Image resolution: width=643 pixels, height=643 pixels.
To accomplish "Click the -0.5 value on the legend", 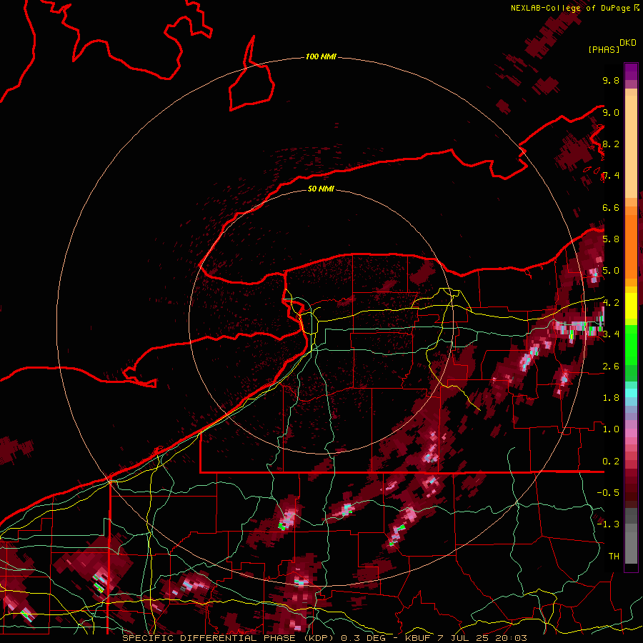I will (x=608, y=493).
